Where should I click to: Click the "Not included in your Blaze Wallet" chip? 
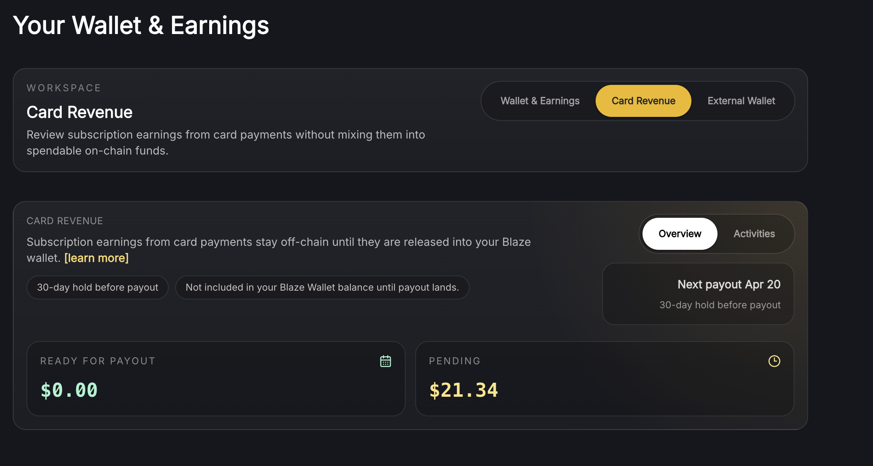pyautogui.click(x=322, y=287)
